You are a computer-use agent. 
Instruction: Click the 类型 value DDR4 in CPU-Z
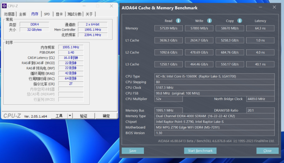(34, 24)
